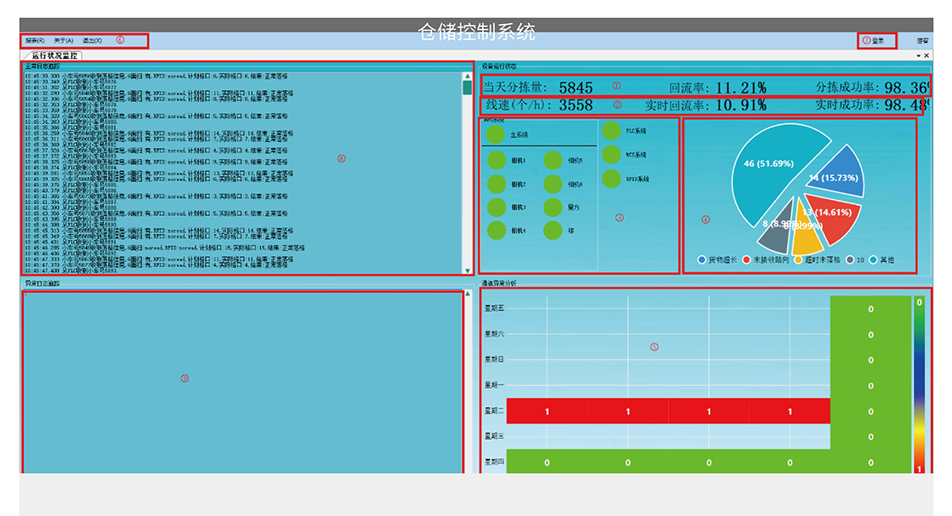The height and width of the screenshot is (516, 952).
Task: Toggle 未接收路向 legend item in pie chart
Action: (746, 260)
